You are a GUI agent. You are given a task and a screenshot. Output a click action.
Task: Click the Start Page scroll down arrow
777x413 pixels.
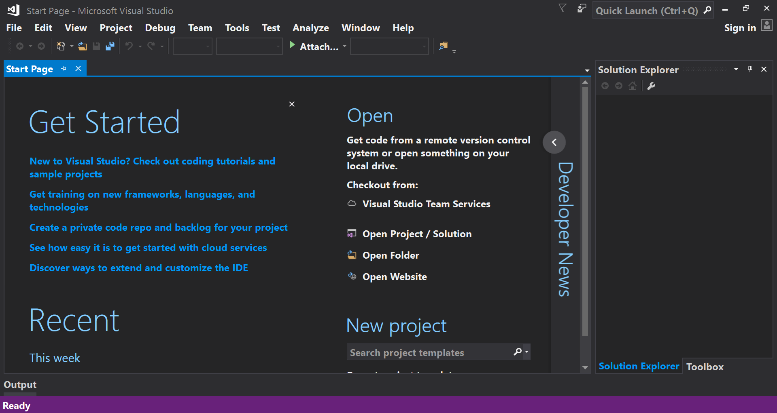[x=585, y=368]
